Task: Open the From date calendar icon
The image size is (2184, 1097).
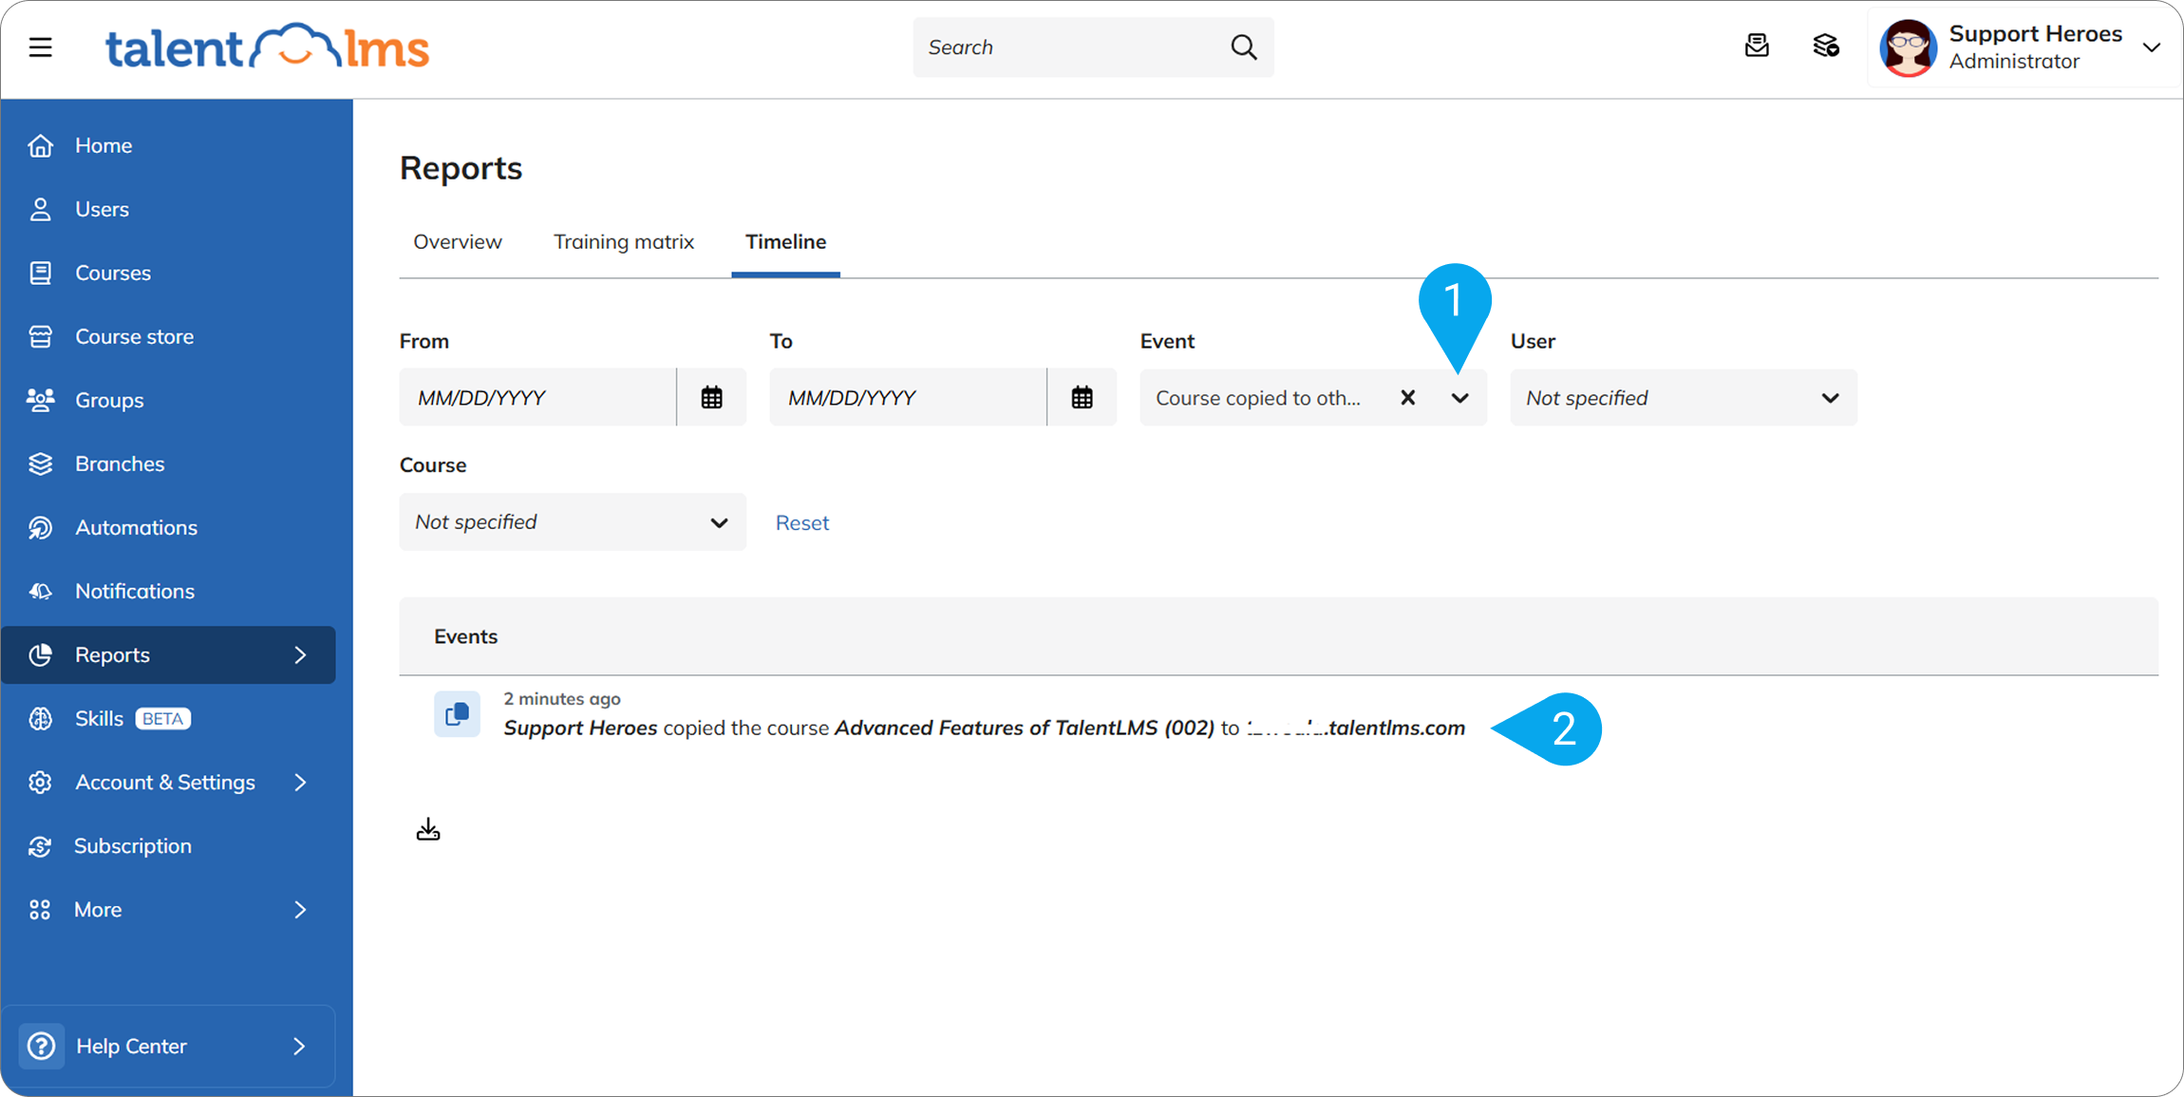Action: [x=711, y=397]
